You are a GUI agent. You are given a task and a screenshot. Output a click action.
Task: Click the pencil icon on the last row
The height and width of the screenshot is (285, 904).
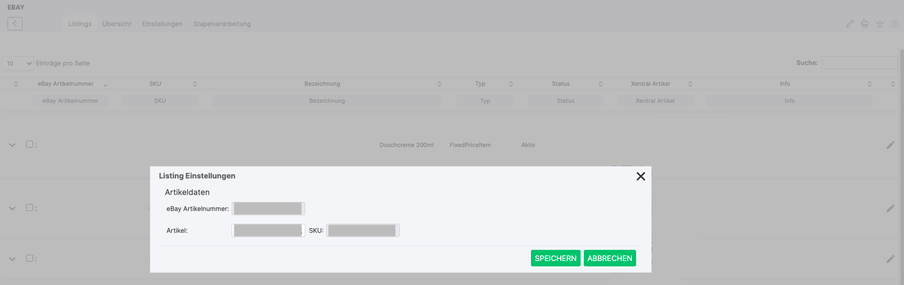pos(890,259)
